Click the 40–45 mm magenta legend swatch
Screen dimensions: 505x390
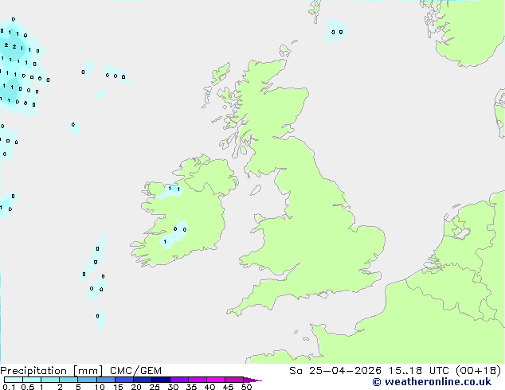(216, 380)
